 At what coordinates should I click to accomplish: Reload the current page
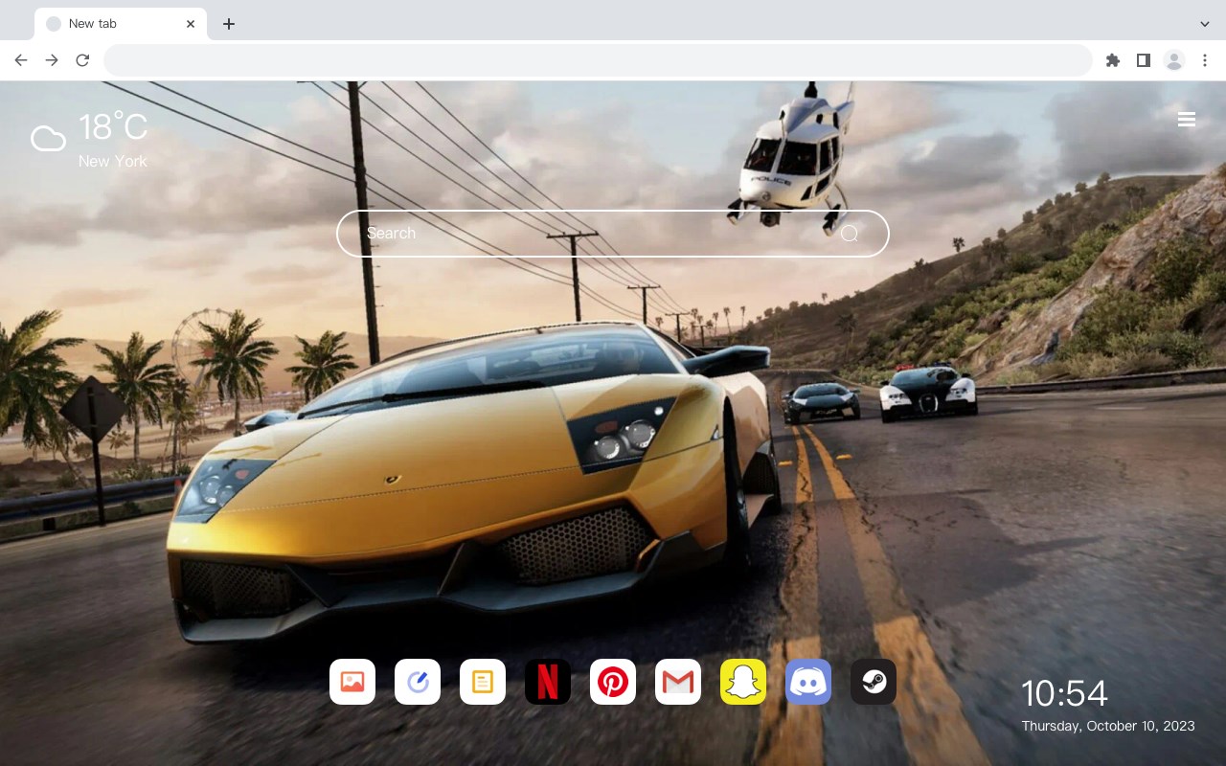[x=82, y=60]
